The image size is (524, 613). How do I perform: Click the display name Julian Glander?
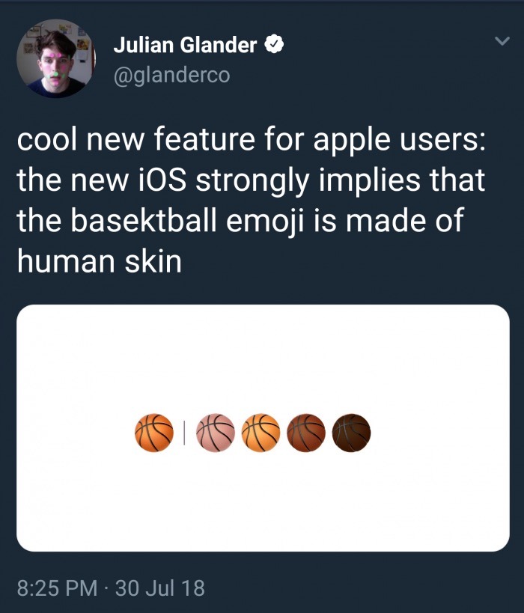(x=185, y=46)
